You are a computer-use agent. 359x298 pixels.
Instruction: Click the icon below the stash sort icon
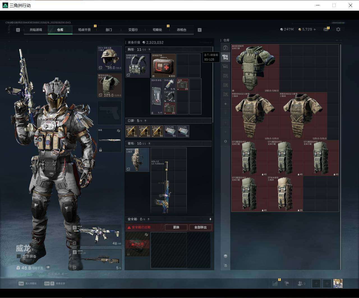tap(225, 265)
